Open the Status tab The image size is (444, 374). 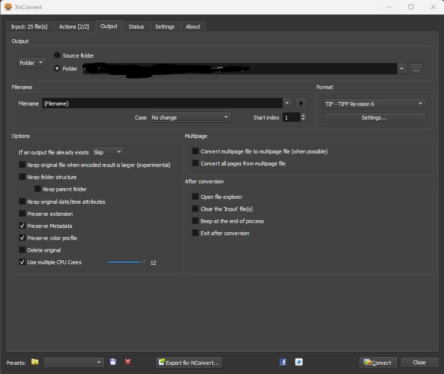click(x=136, y=27)
